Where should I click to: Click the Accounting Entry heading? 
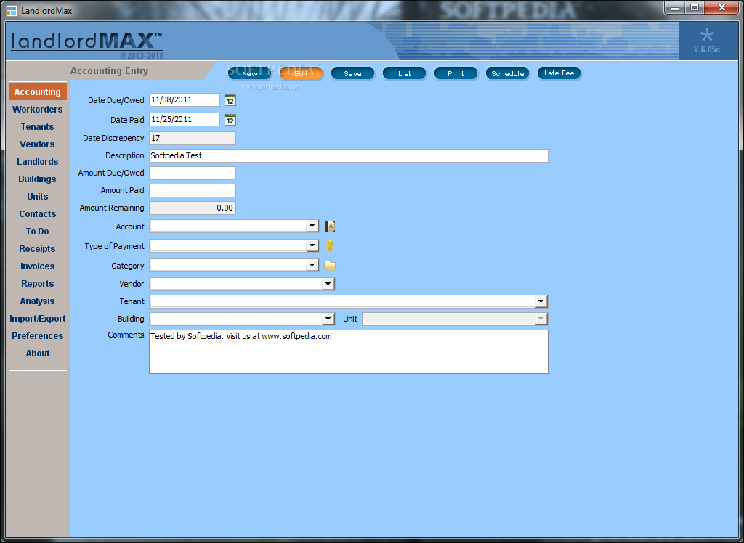[x=109, y=71]
